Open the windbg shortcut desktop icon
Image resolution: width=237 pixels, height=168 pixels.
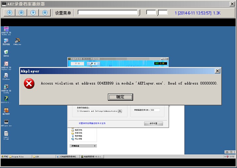[6, 89]
